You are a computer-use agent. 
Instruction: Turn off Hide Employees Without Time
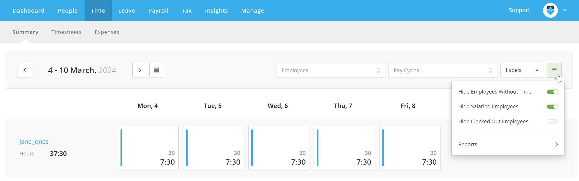pos(553,92)
